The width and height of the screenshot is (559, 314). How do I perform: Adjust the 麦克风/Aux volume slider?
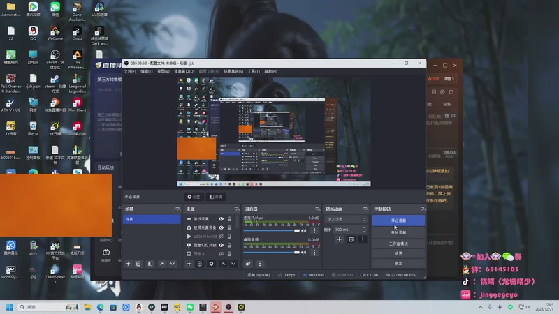(x=271, y=231)
